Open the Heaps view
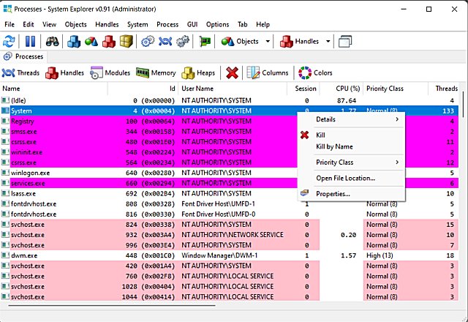This screenshot has width=468, height=322. 198,72
